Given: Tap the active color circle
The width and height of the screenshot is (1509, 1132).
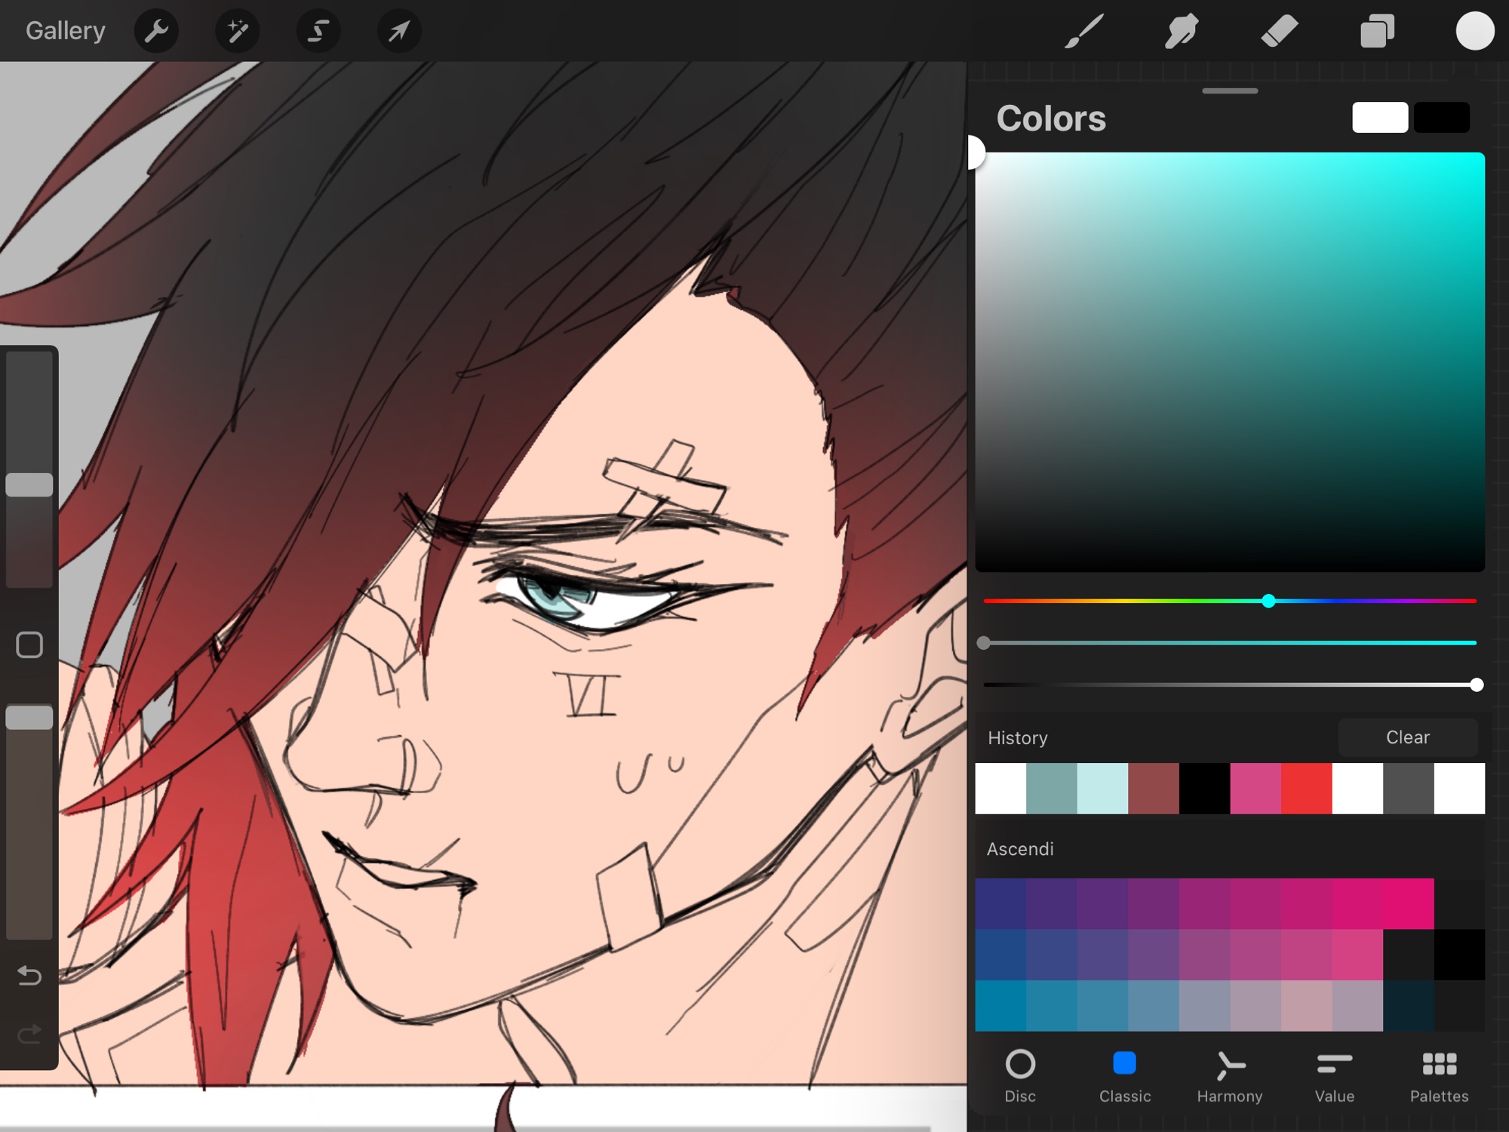Looking at the screenshot, I should coord(1474,31).
